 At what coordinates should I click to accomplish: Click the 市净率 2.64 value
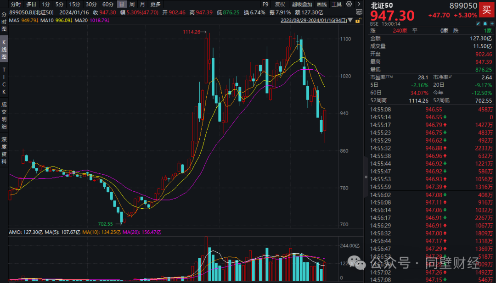tap(487, 78)
